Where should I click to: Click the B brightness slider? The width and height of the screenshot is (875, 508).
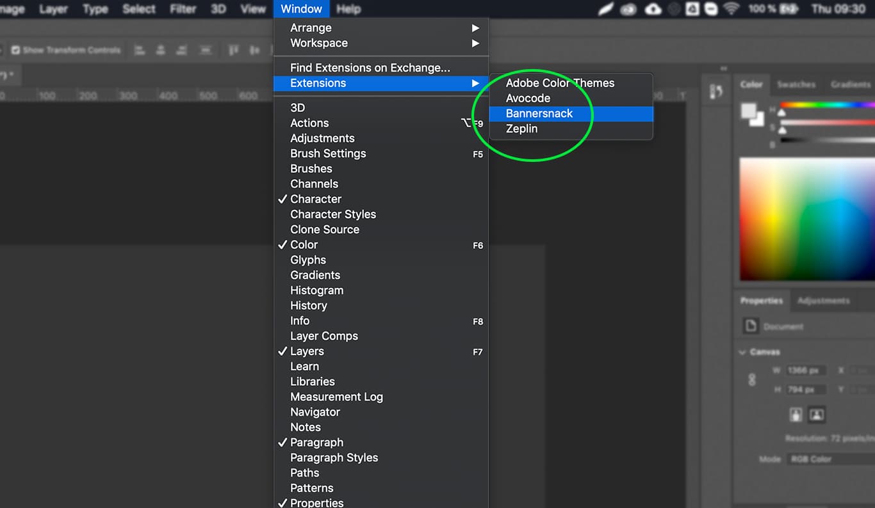[x=828, y=139]
